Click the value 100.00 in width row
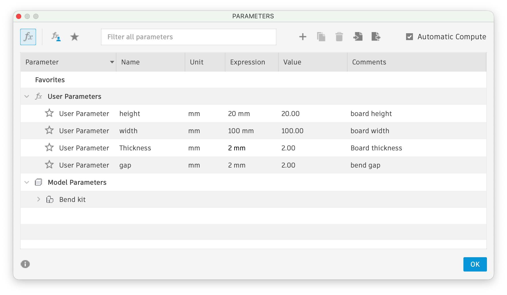This screenshot has width=507, height=295. click(292, 131)
